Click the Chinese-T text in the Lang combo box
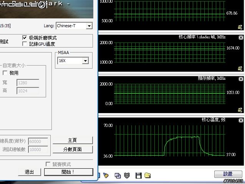 tap(66, 26)
